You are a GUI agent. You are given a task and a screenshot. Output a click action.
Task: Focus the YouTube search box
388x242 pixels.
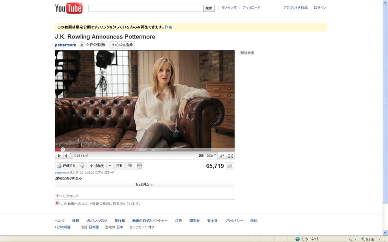(146, 8)
